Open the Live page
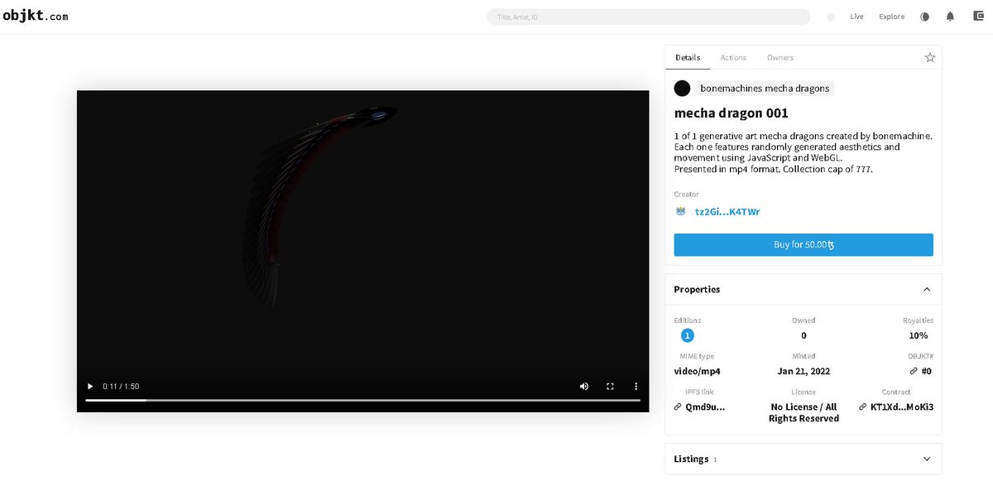Viewport: 993px width, 486px height. [856, 17]
